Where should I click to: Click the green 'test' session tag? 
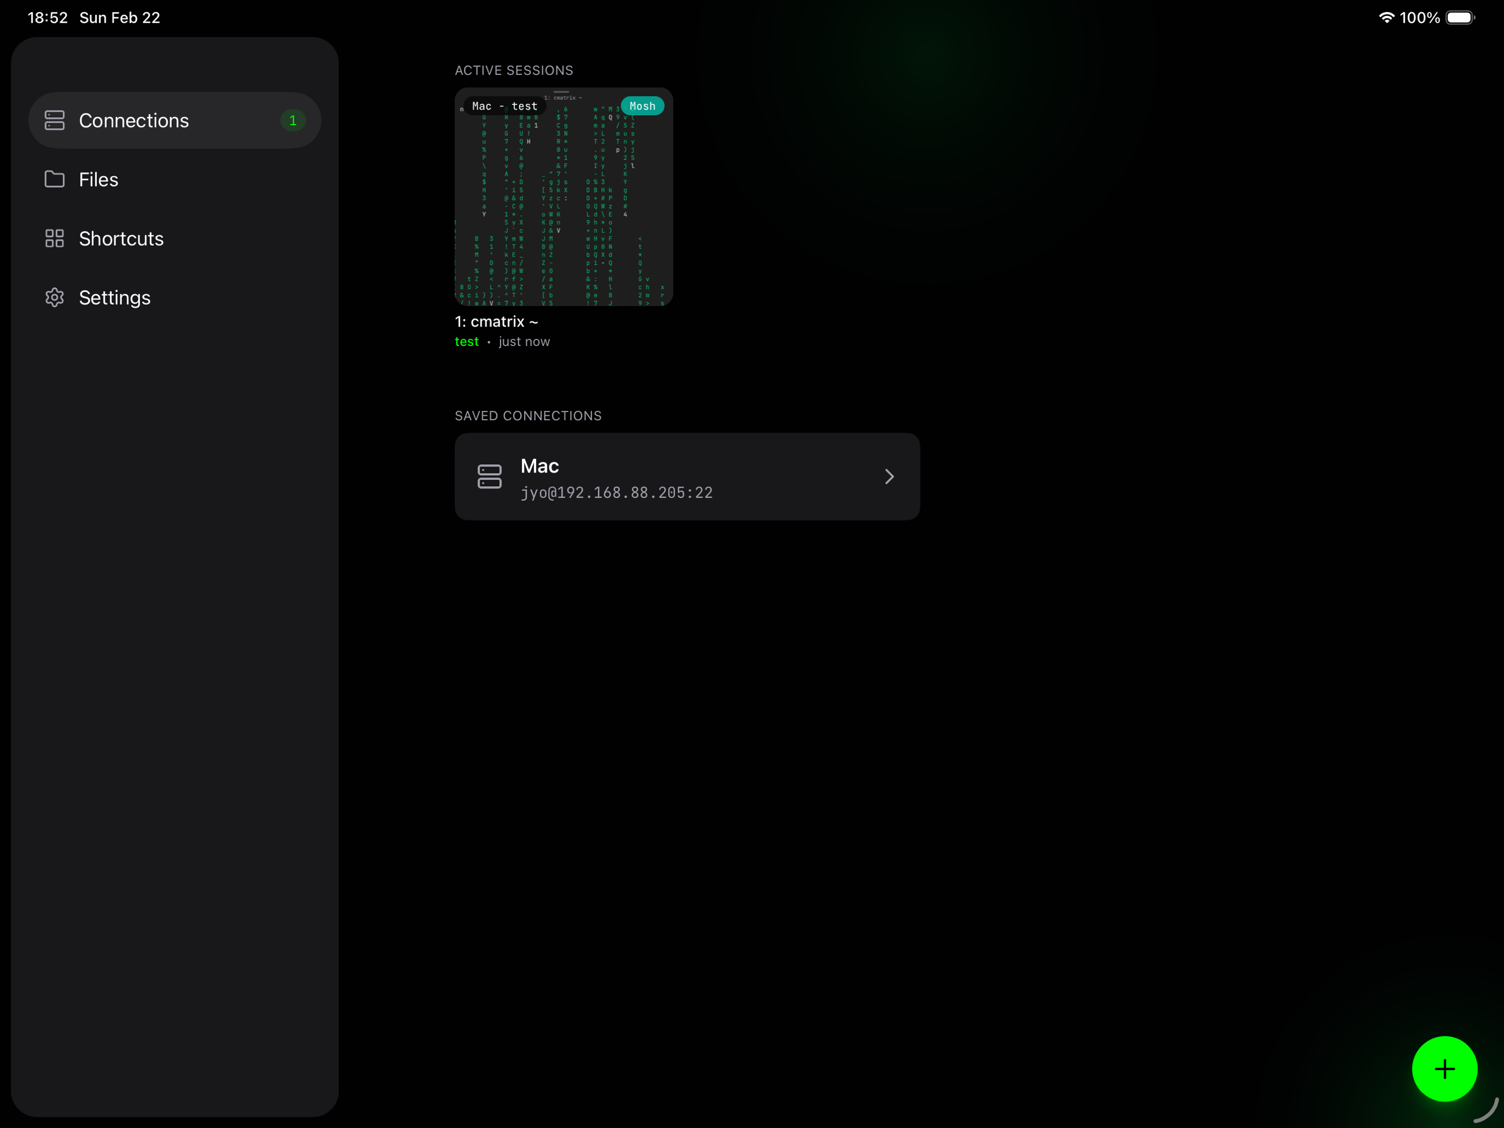[x=466, y=341]
